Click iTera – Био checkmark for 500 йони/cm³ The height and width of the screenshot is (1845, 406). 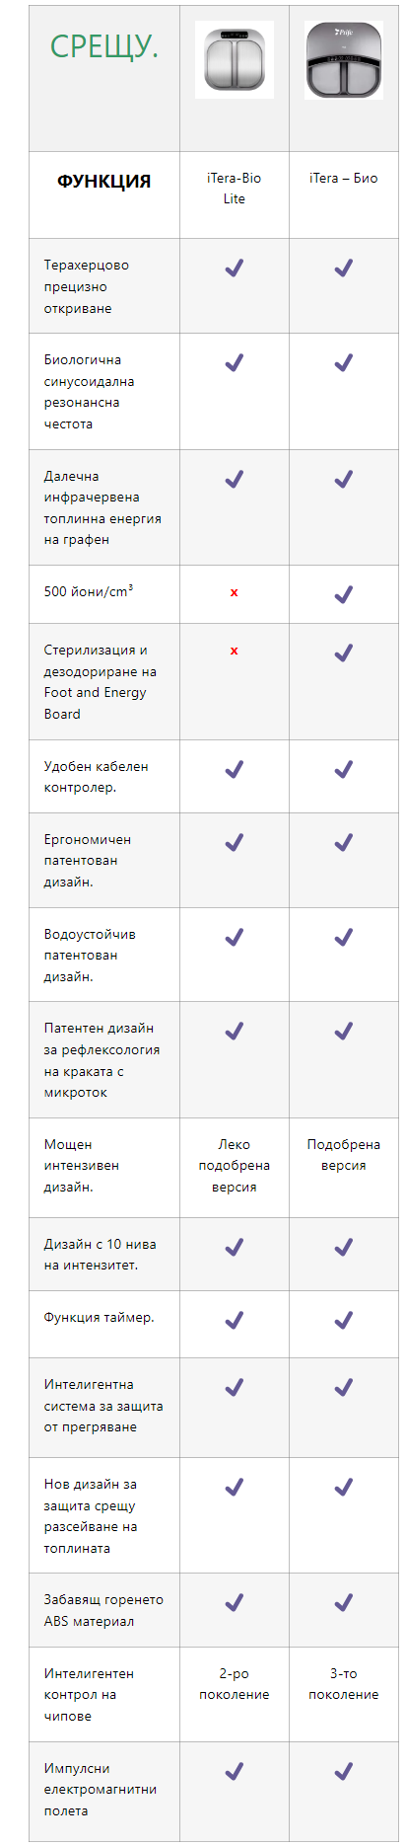(343, 594)
